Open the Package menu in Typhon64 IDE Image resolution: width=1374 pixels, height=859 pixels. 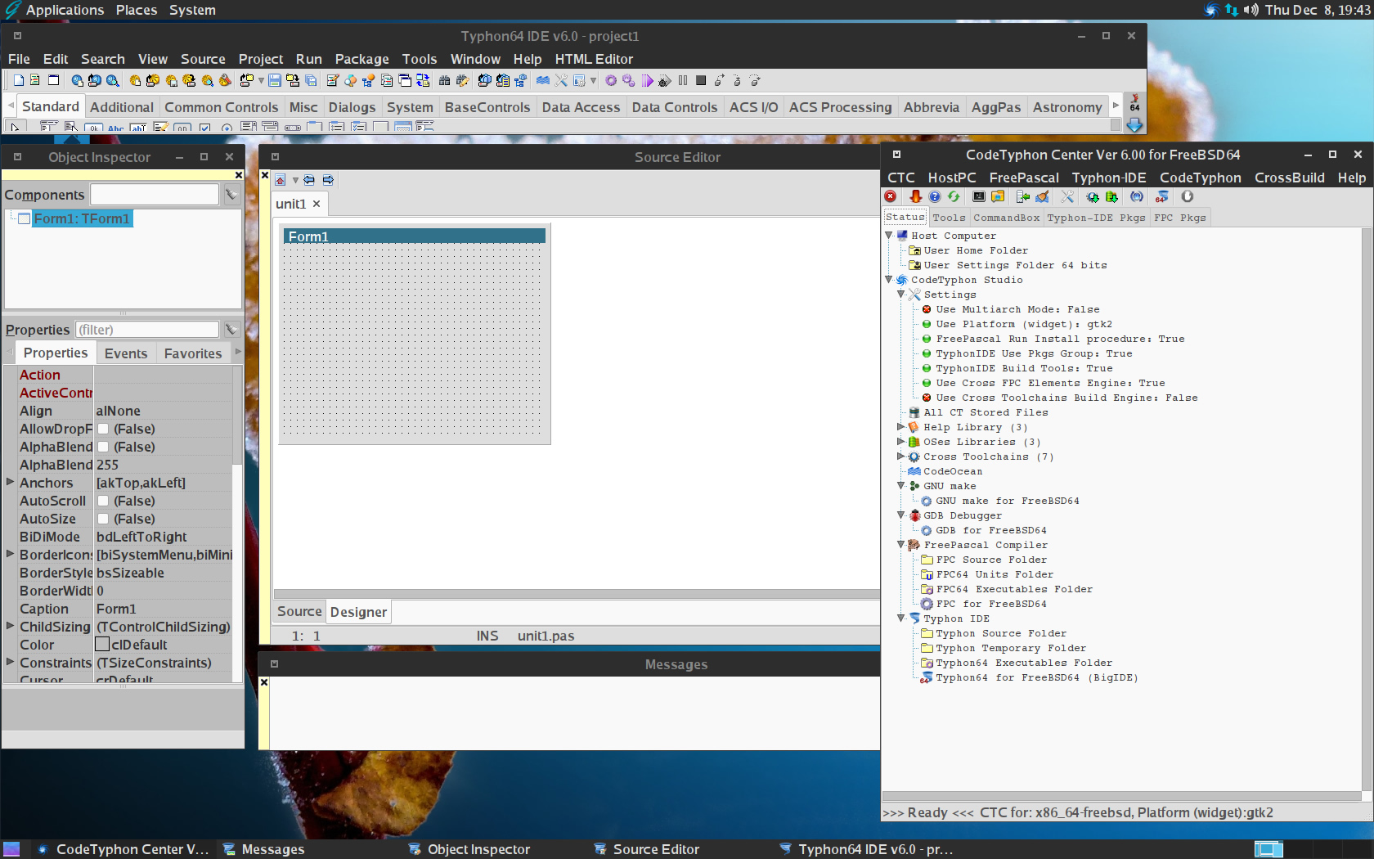pyautogui.click(x=361, y=59)
